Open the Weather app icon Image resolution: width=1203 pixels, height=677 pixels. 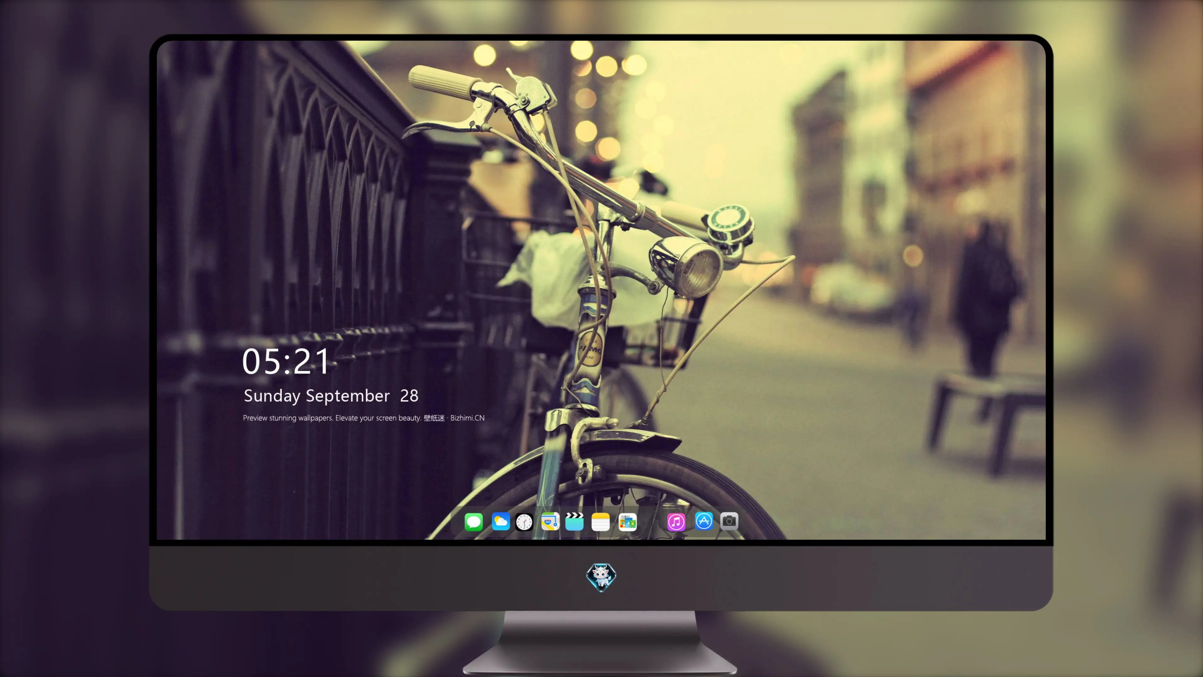(x=501, y=522)
